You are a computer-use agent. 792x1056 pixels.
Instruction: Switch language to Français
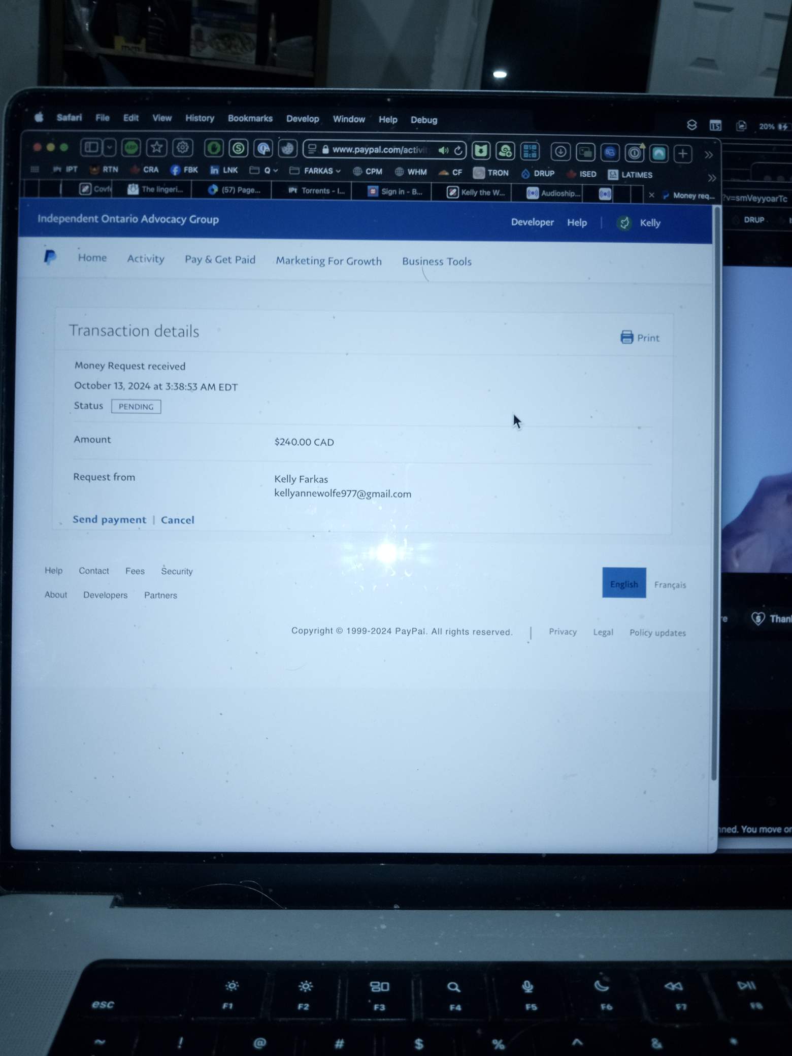pos(670,585)
